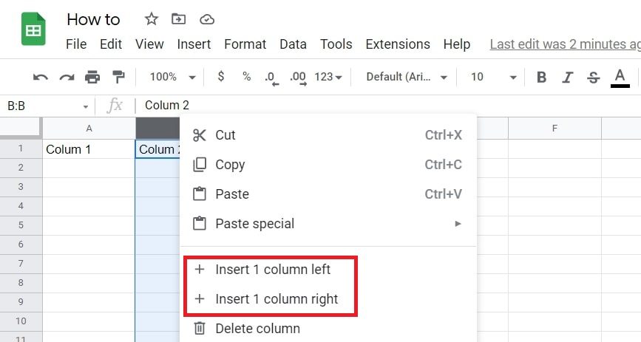Toggle strikethrough formatting
Viewport: 641px width, 342px height.
[592, 77]
